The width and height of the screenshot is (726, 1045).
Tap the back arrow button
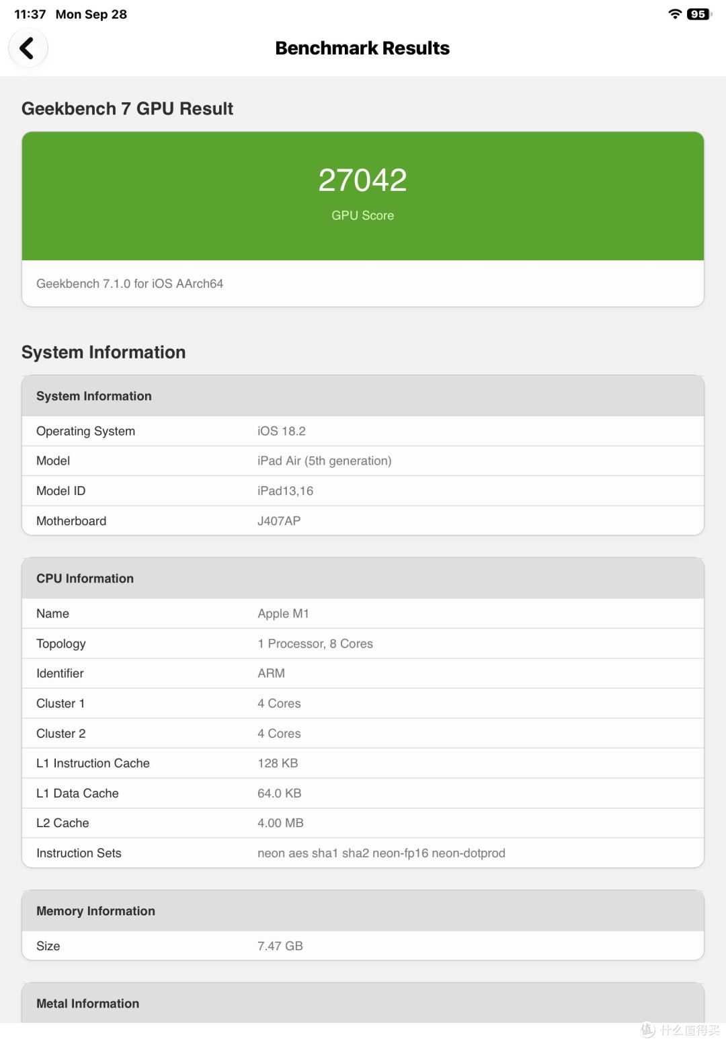[28, 48]
